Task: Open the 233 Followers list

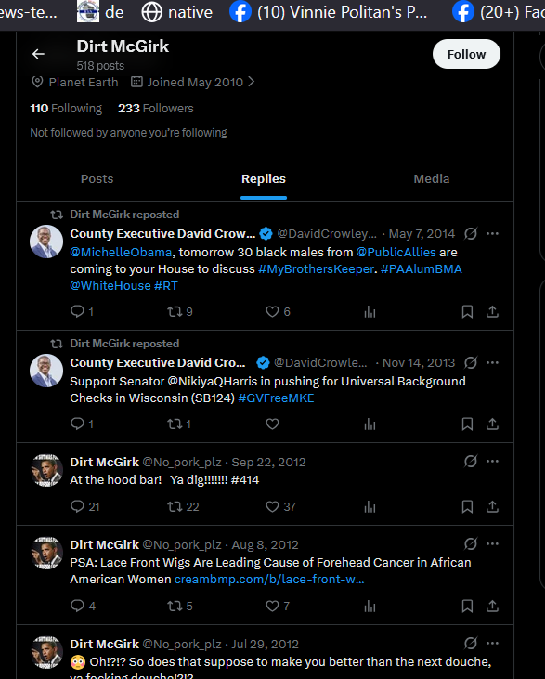Action: (156, 109)
